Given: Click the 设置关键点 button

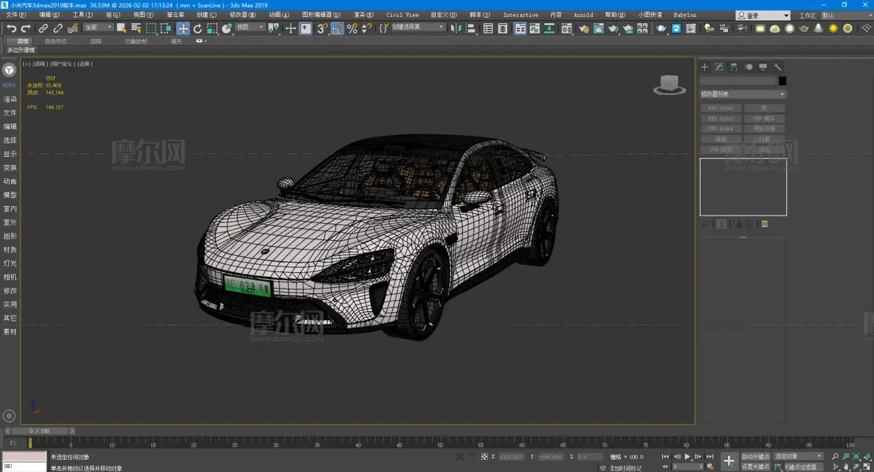Looking at the screenshot, I should [755, 467].
